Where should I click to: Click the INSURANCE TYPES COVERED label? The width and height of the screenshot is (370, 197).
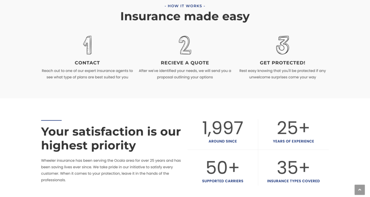click(x=293, y=181)
